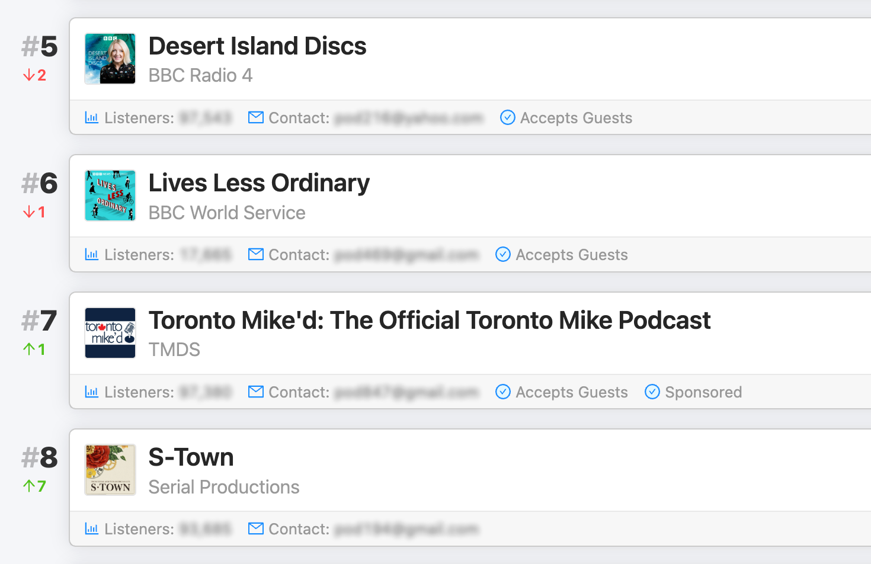The image size is (871, 564).
Task: Click the listeners chart icon for Toronto Mike'd
Action: pos(92,392)
